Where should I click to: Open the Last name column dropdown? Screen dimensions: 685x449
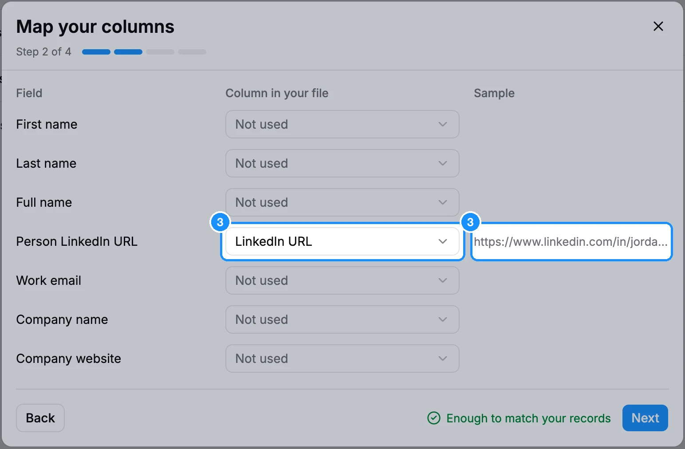click(x=342, y=163)
